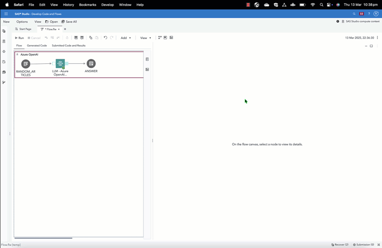
Task: Open the New menu
Action: tap(6, 22)
